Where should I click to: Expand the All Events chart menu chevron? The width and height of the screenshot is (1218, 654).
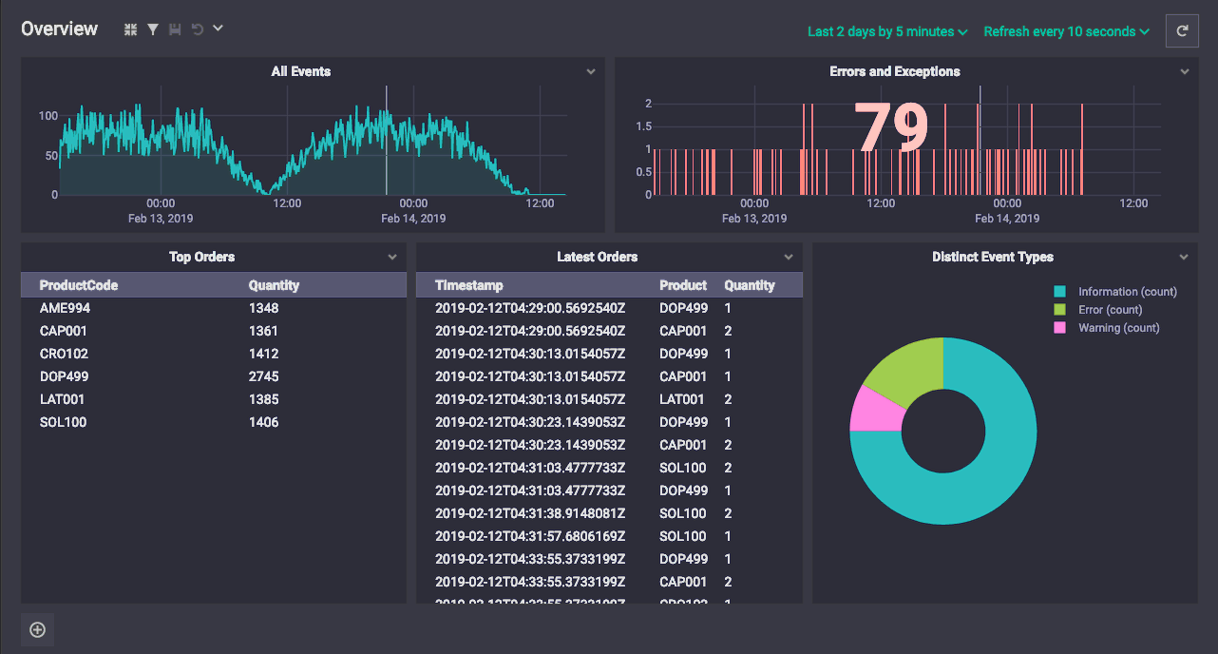pyautogui.click(x=591, y=72)
